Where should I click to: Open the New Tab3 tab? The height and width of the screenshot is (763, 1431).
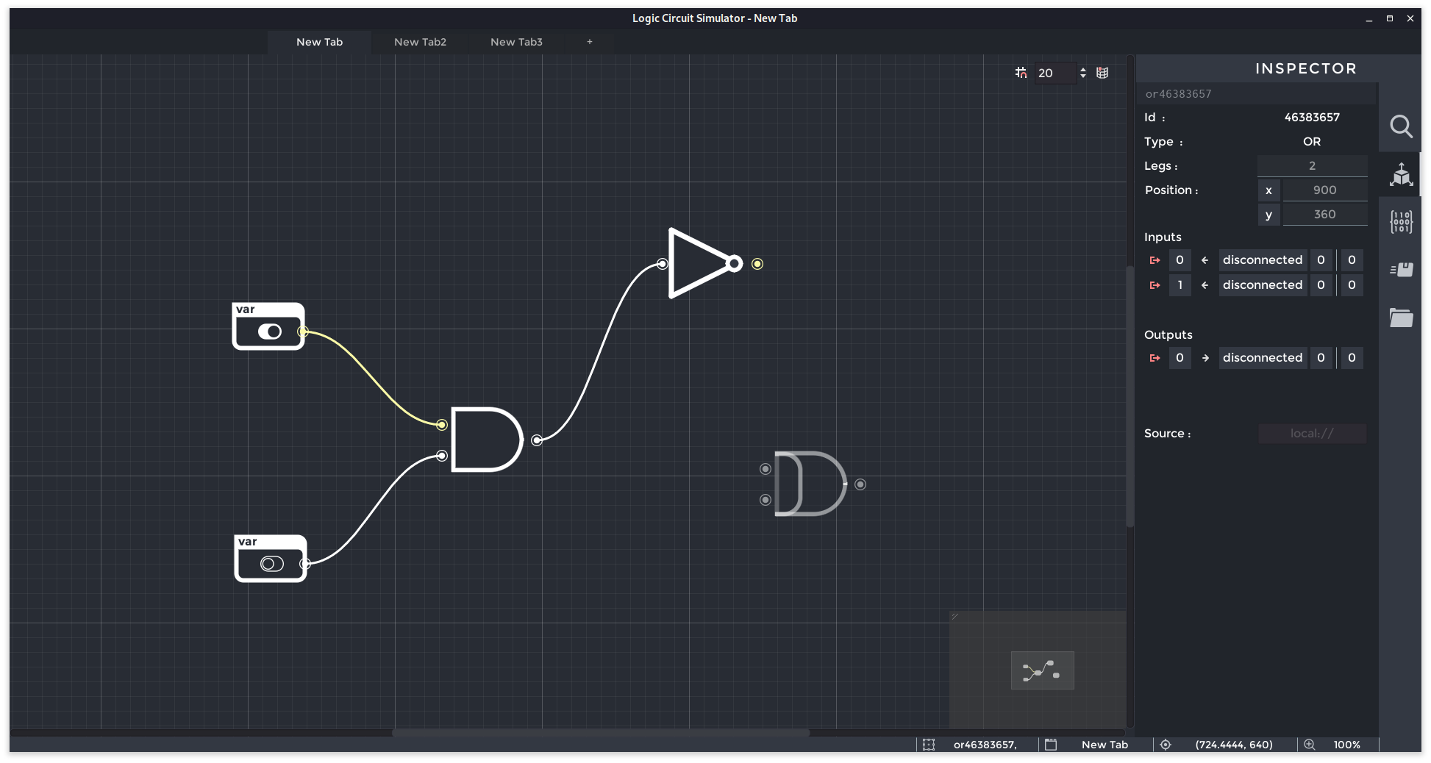click(x=516, y=42)
